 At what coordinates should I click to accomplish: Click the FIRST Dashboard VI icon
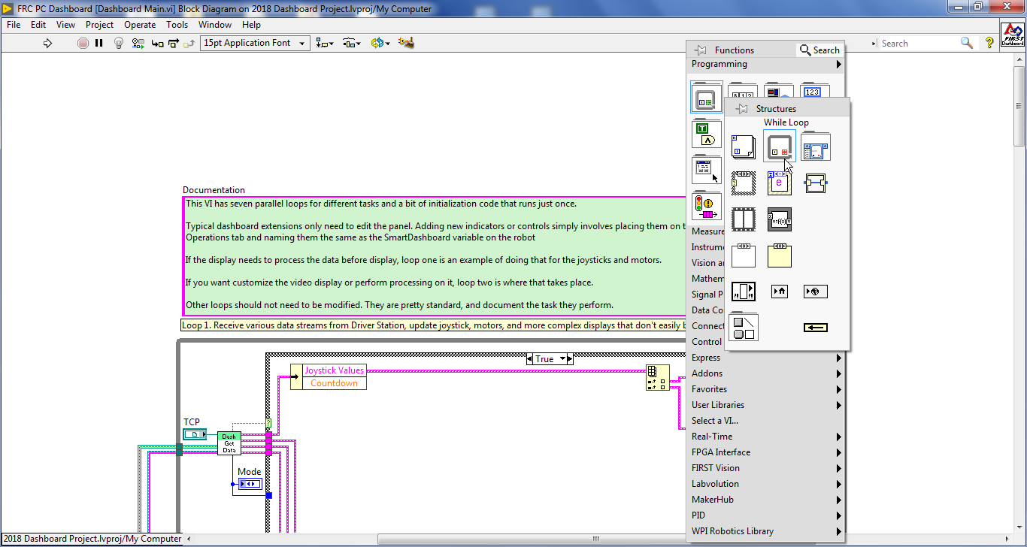[1013, 35]
